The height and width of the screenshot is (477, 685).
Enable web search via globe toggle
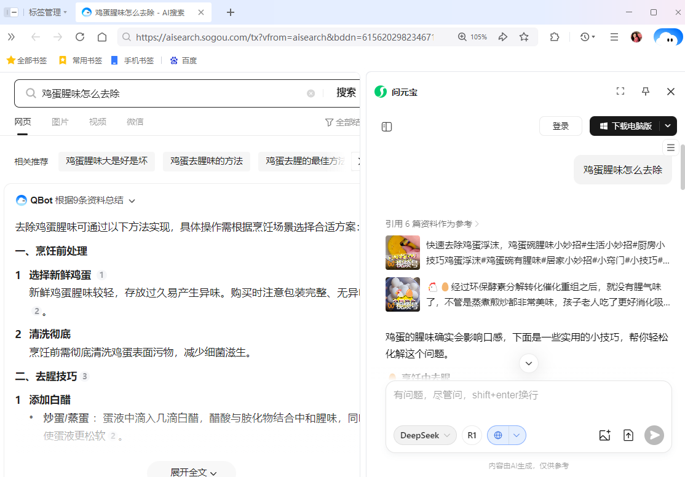tap(498, 435)
